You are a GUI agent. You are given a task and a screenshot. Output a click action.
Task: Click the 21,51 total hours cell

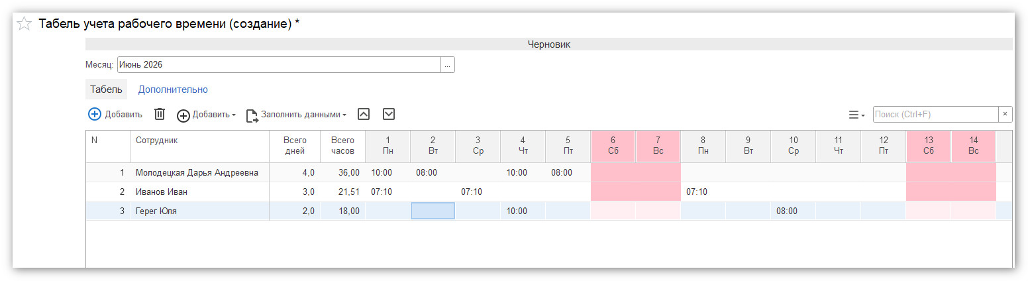(342, 192)
